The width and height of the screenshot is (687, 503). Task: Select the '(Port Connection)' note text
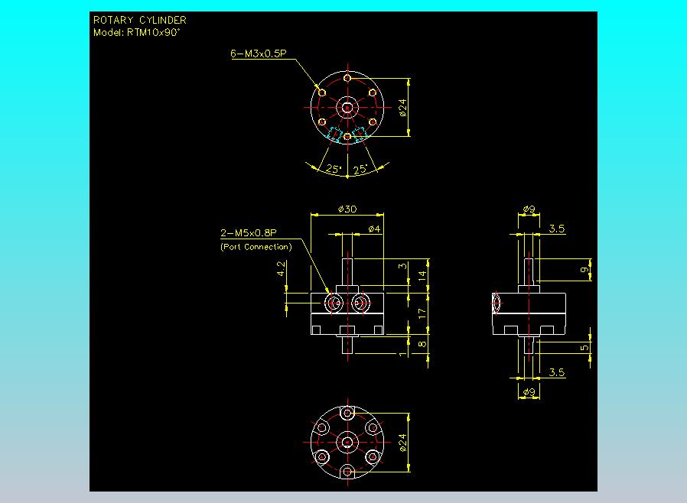tap(256, 246)
